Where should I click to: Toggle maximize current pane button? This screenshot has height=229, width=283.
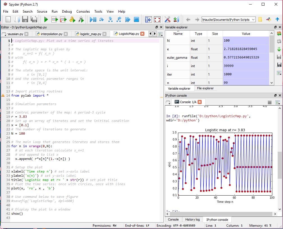tap(148, 19)
